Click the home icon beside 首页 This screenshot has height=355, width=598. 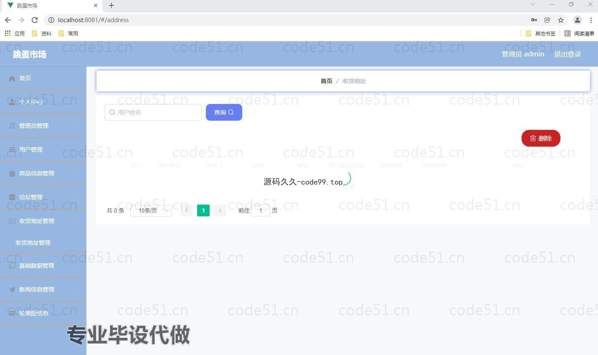12,79
